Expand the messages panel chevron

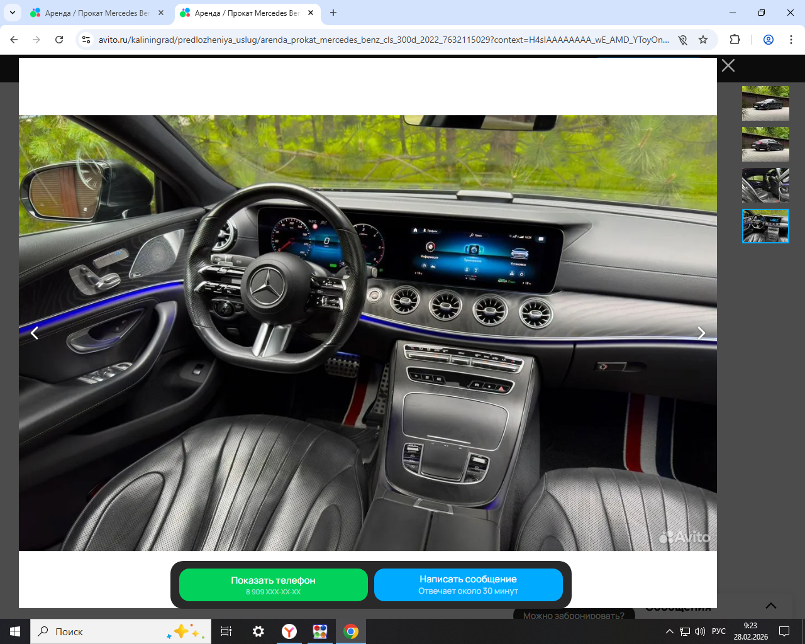click(x=770, y=606)
